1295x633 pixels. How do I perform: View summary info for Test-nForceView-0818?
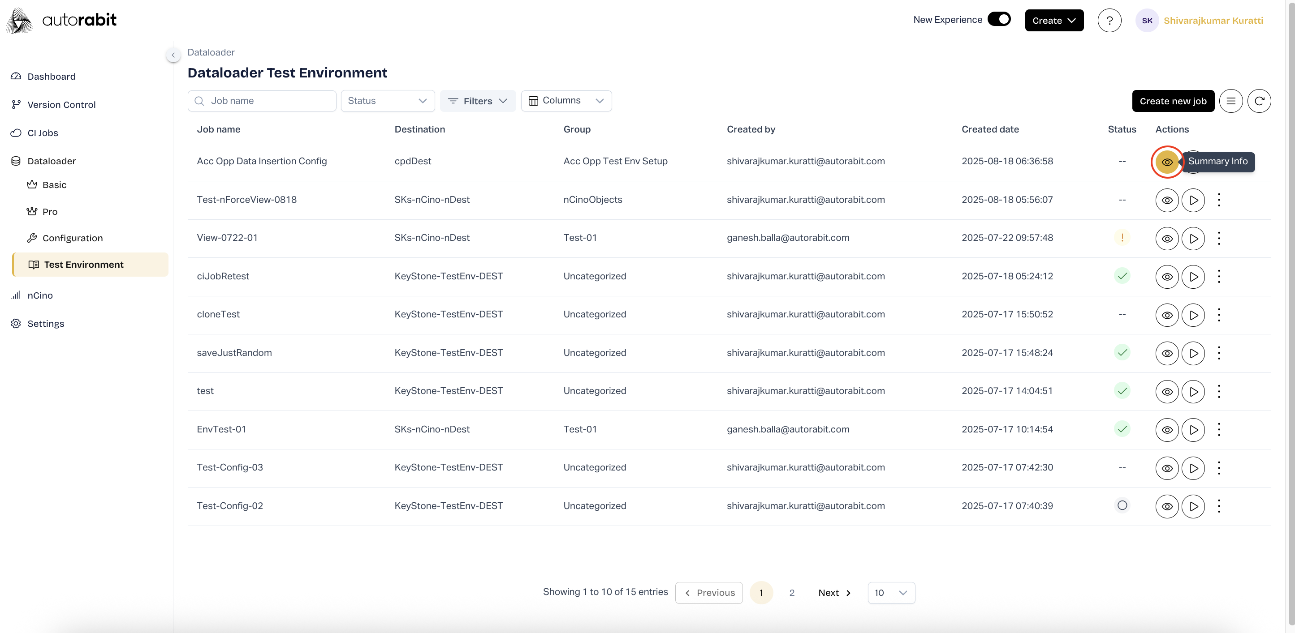[x=1167, y=201]
